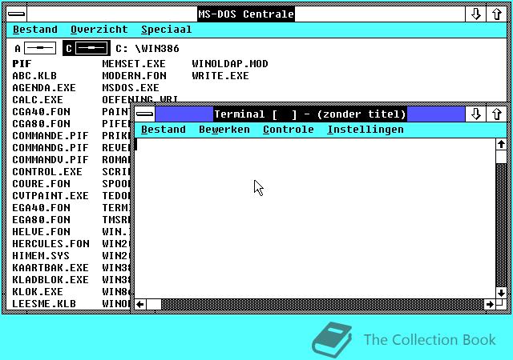Select file WINOLDAP.MOD
513x360 pixels.
pyautogui.click(x=230, y=64)
